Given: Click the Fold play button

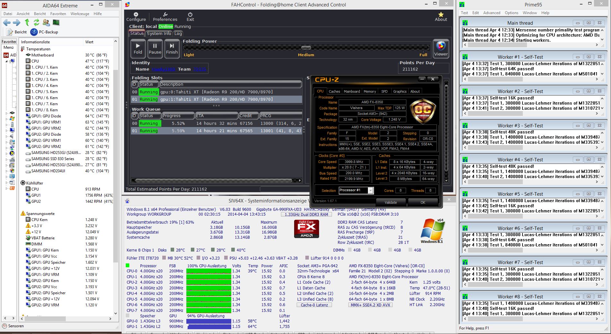Looking at the screenshot, I should [138, 49].
